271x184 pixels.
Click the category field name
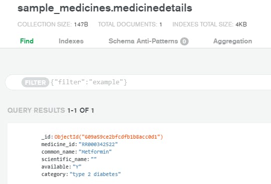point(53,174)
